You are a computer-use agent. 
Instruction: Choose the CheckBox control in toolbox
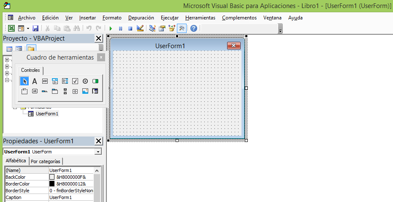pyautogui.click(x=75, y=81)
